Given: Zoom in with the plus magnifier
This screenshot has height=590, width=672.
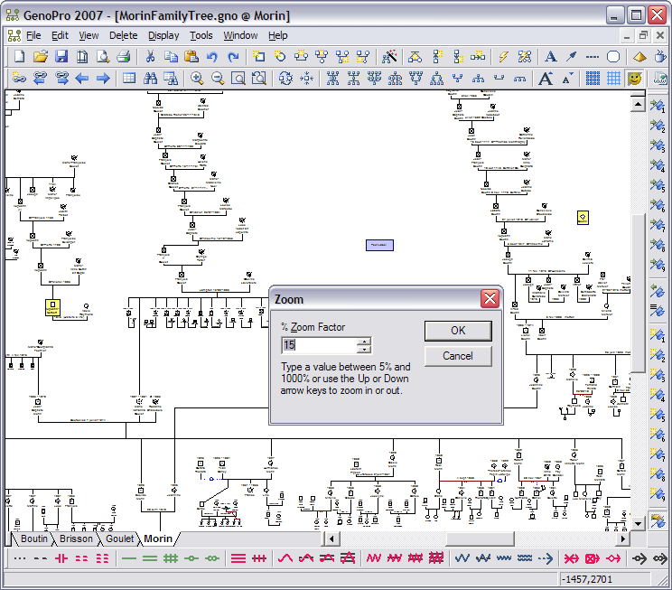Looking at the screenshot, I should (197, 78).
